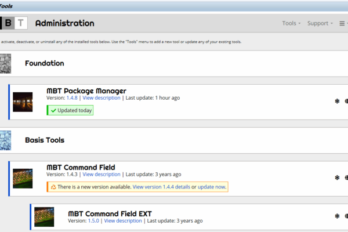View description of MBT Command Field EXT
The image size is (348, 232).
(123, 221)
